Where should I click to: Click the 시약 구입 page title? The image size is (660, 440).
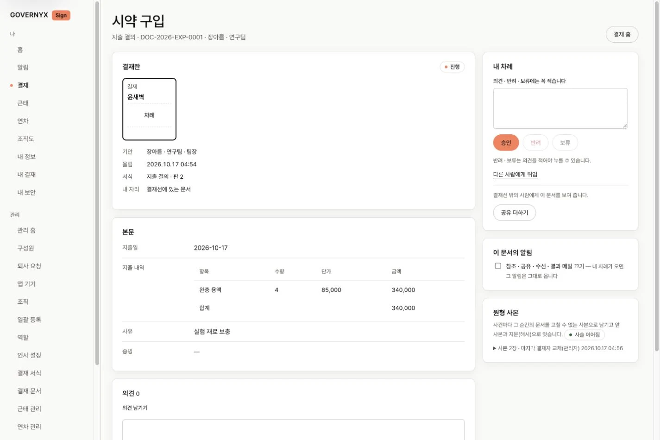click(138, 21)
